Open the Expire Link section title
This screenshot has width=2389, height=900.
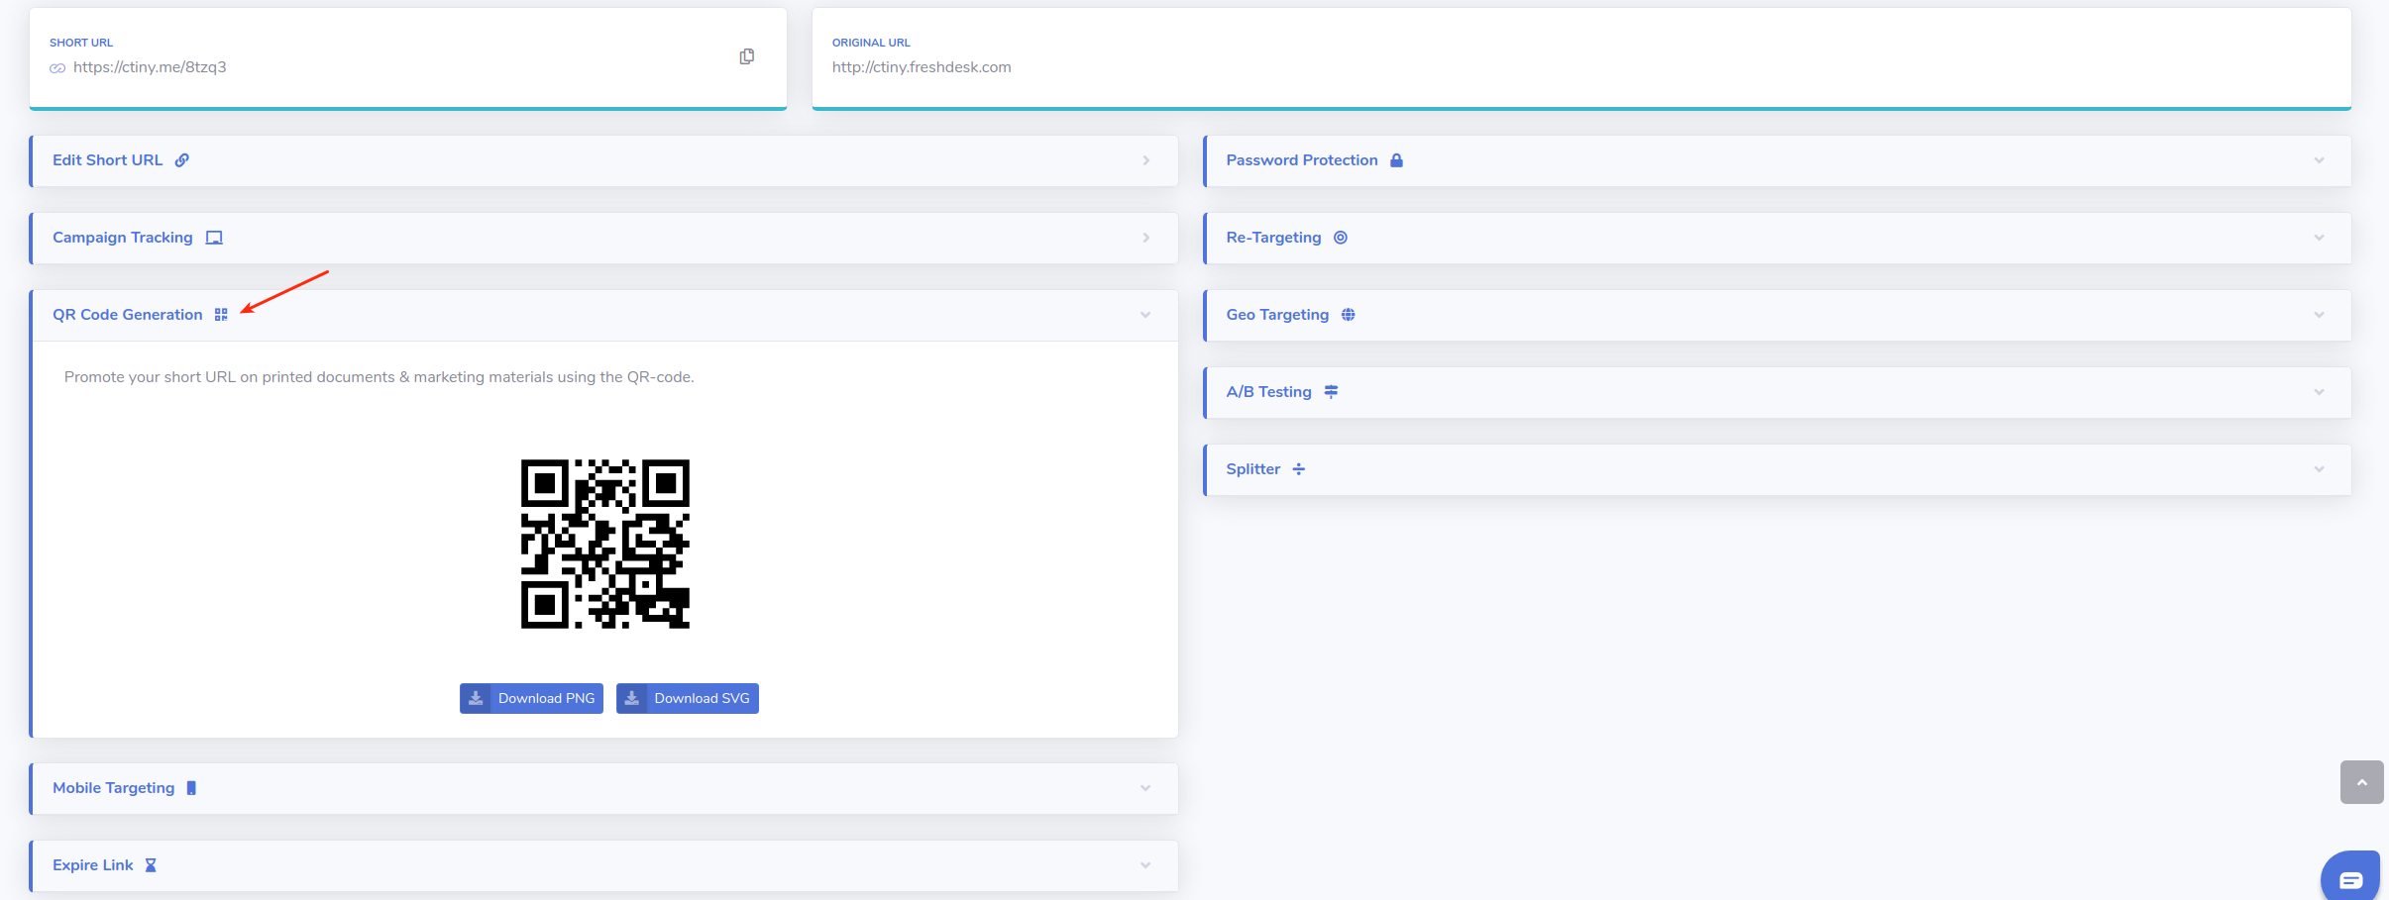pyautogui.click(x=92, y=865)
